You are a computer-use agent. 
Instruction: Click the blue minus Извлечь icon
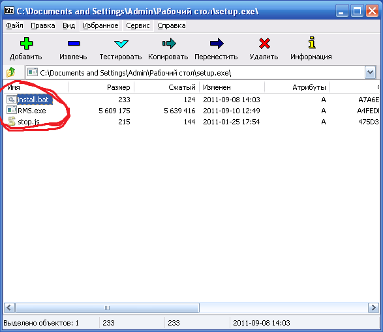click(74, 44)
